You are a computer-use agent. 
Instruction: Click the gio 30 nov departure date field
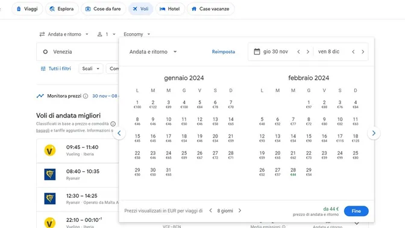click(275, 52)
